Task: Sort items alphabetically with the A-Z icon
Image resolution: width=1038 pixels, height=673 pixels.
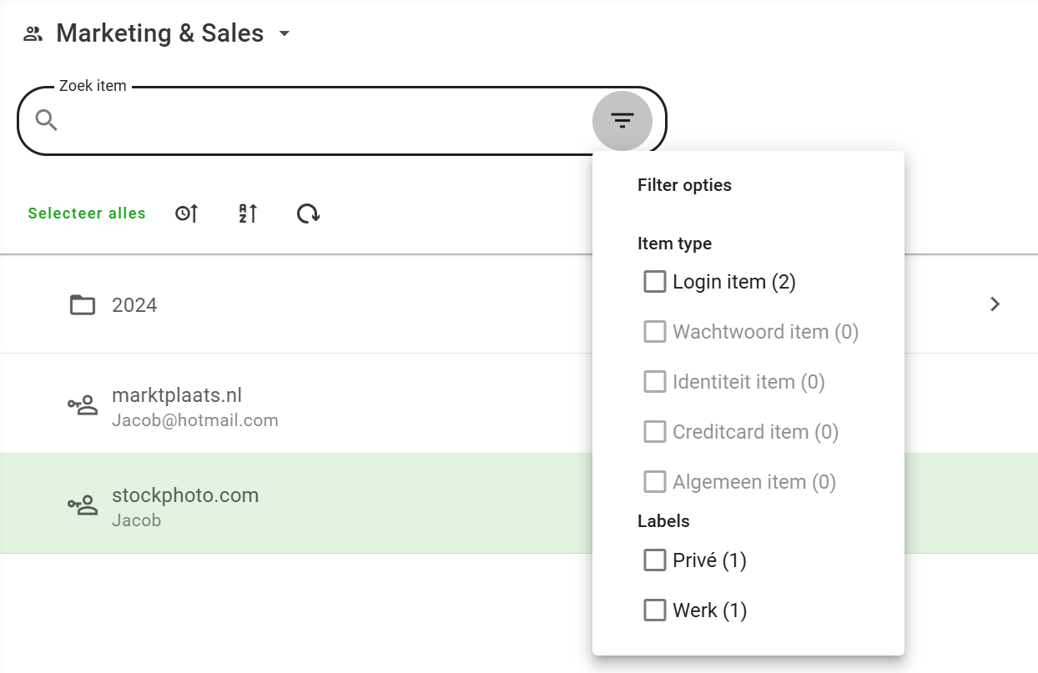Action: (248, 213)
